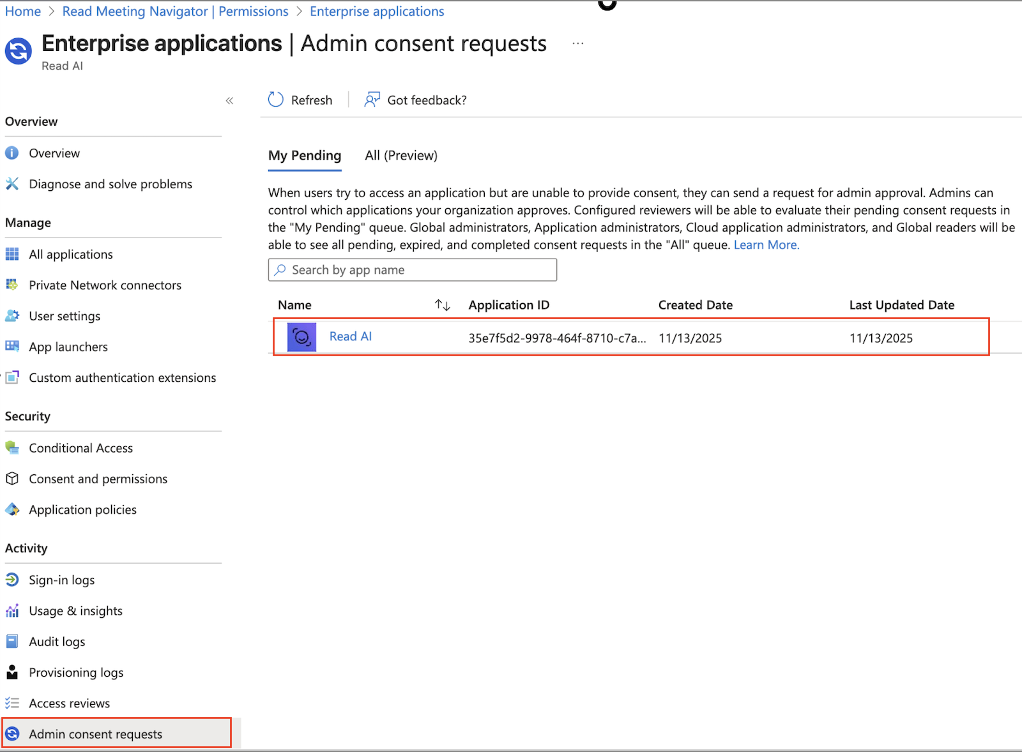The height and width of the screenshot is (752, 1022).
Task: Click the Last Updated Date cell 11/13/2025
Action: (x=881, y=338)
